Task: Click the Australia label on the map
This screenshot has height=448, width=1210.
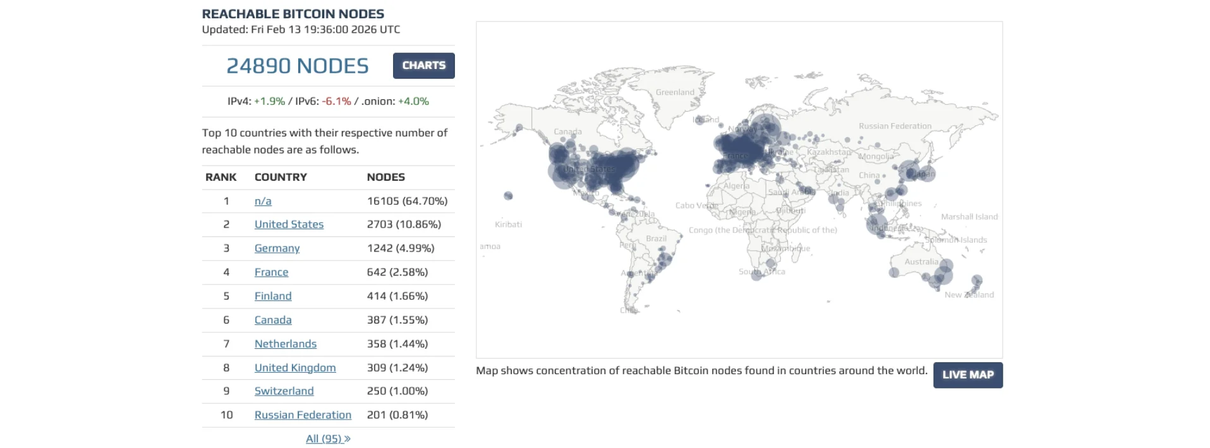Action: point(921,262)
